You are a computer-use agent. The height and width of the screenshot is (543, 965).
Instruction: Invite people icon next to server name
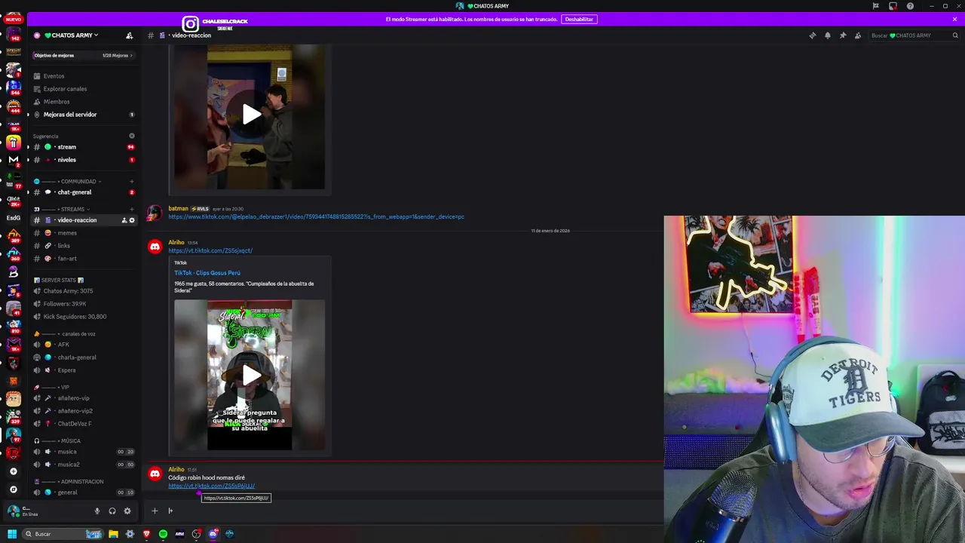pos(129,35)
